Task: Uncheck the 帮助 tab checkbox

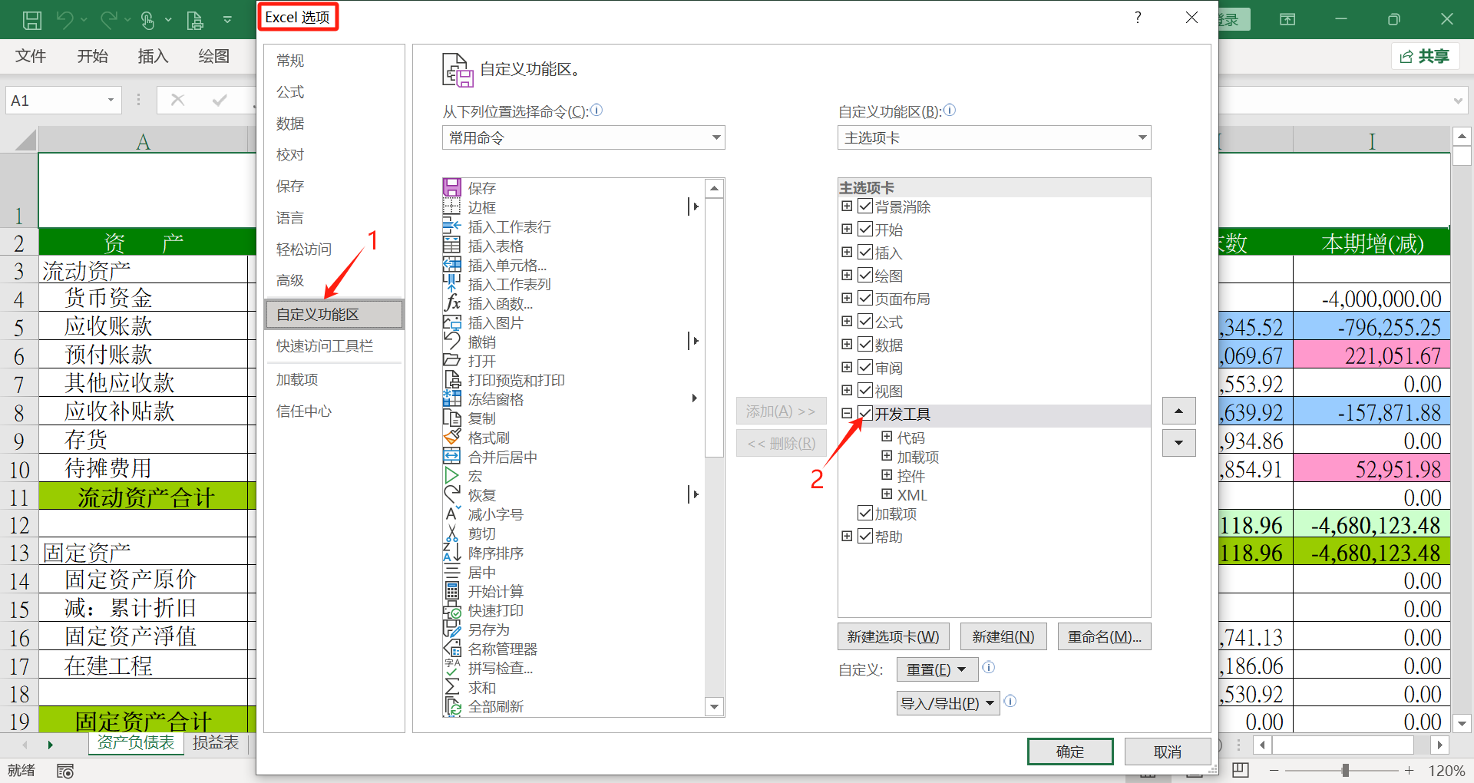Action: pos(865,536)
